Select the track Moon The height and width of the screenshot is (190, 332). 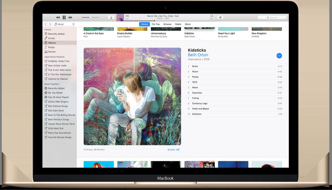235,71
